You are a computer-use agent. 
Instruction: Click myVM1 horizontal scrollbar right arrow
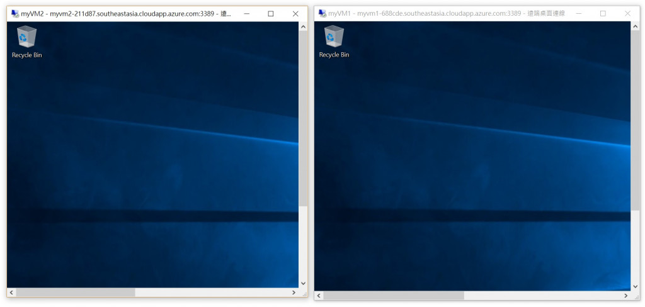tap(625, 296)
